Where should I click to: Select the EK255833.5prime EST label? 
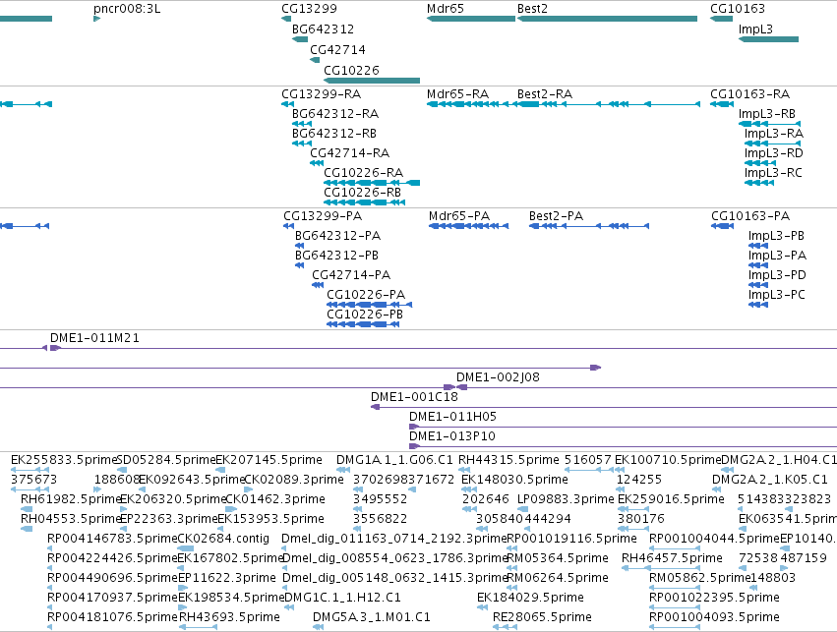[64, 460]
